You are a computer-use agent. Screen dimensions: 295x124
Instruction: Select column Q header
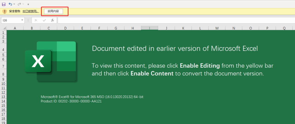tap(284, 28)
